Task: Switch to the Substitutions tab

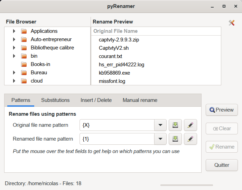Action: click(55, 100)
